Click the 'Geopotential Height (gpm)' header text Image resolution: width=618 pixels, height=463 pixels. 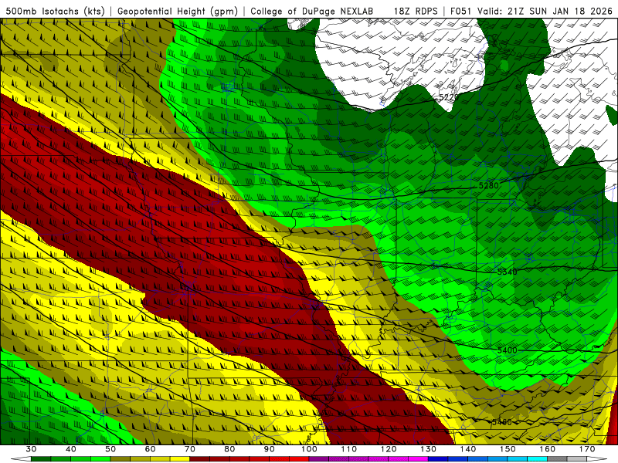(x=178, y=11)
